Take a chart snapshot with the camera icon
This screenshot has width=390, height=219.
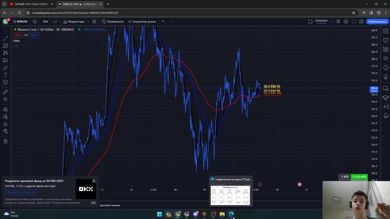[x=361, y=22]
